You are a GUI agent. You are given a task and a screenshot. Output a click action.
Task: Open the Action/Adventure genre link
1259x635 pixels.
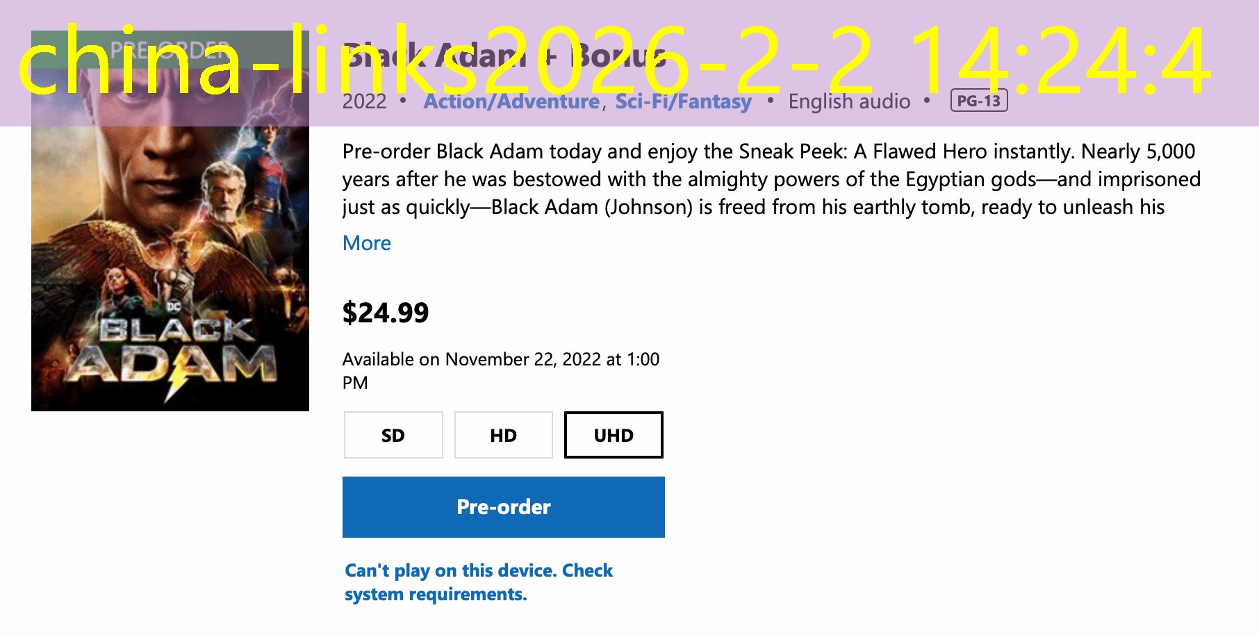click(x=511, y=101)
